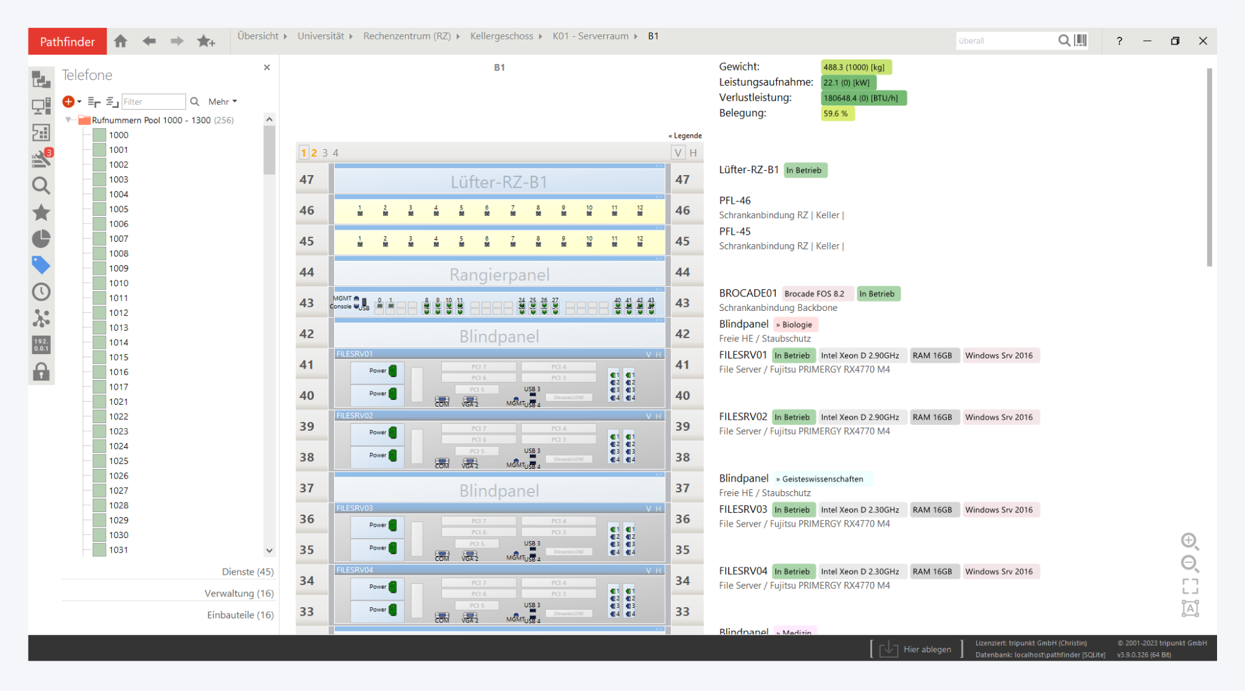The height and width of the screenshot is (691, 1245).
Task: Click the clock history icon
Action: tap(41, 292)
